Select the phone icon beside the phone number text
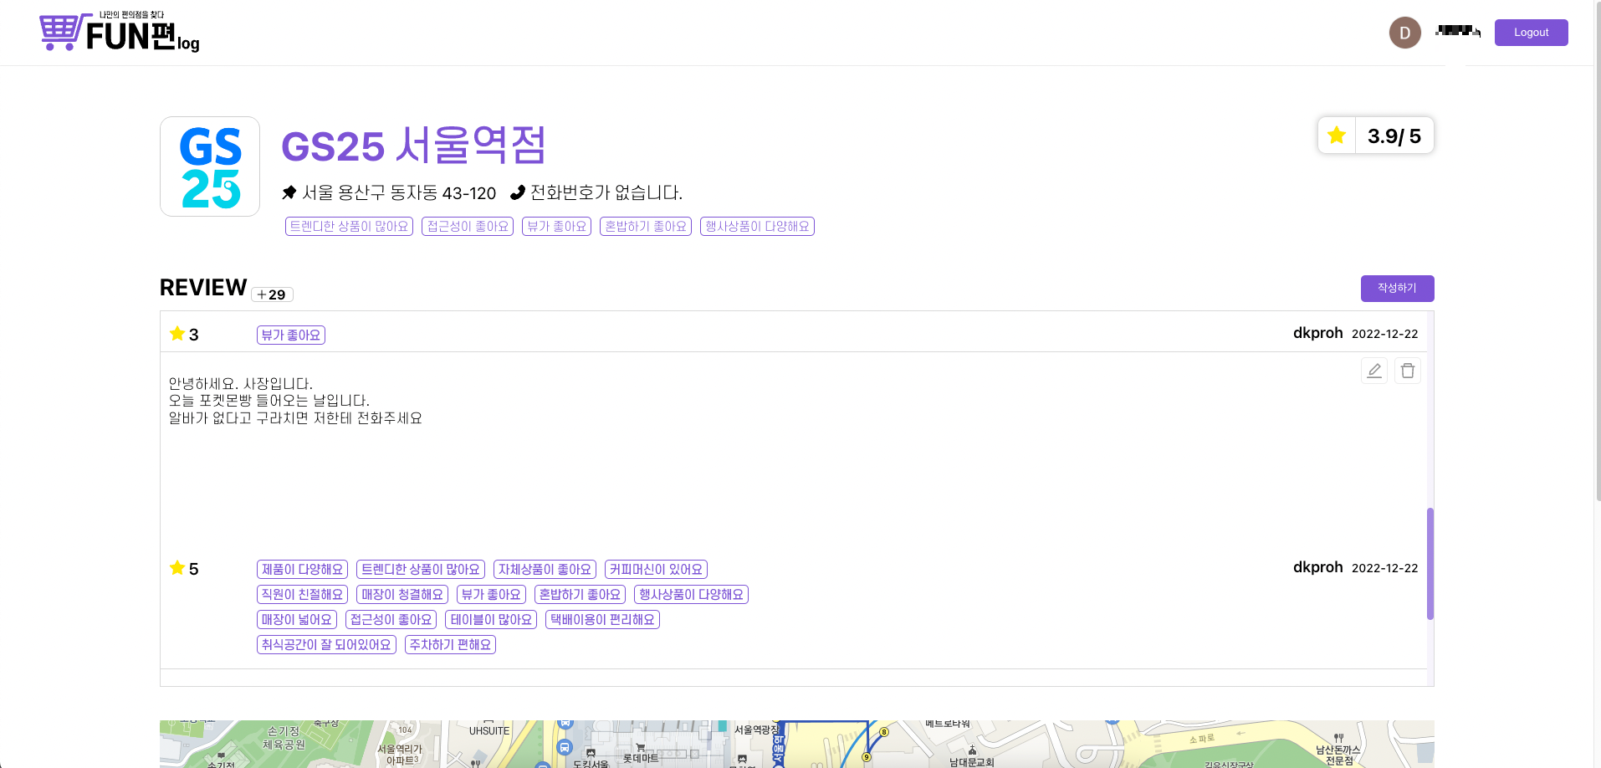Viewport: 1601px width, 768px height. pos(518,192)
